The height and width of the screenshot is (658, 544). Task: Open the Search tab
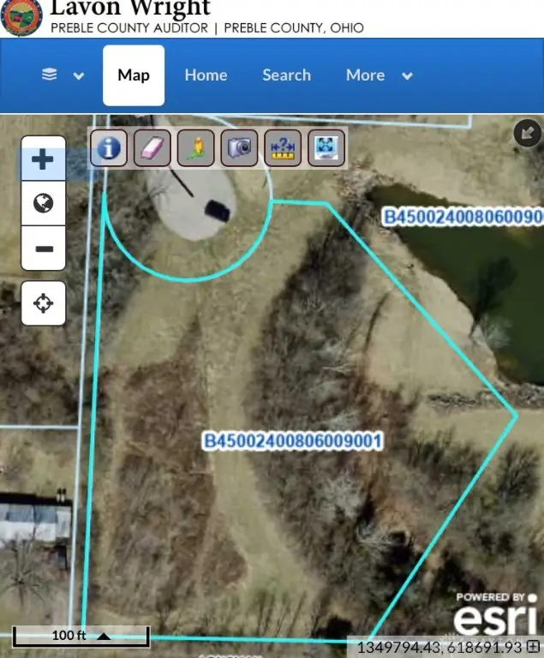287,75
